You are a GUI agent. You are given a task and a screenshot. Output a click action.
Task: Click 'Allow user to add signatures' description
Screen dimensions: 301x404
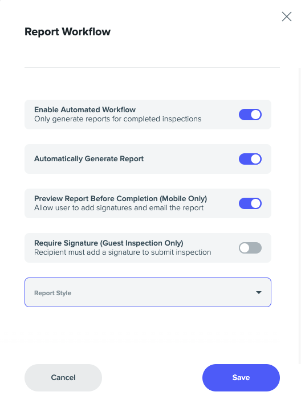(119, 207)
